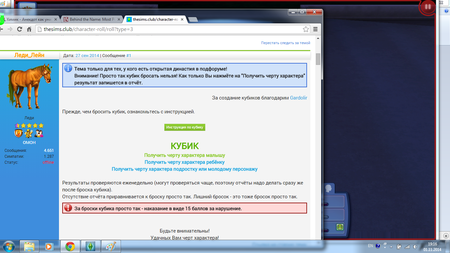Screen dimensions: 450x253
Task: Click the blue help question mark tray icon
Action: 378,246
